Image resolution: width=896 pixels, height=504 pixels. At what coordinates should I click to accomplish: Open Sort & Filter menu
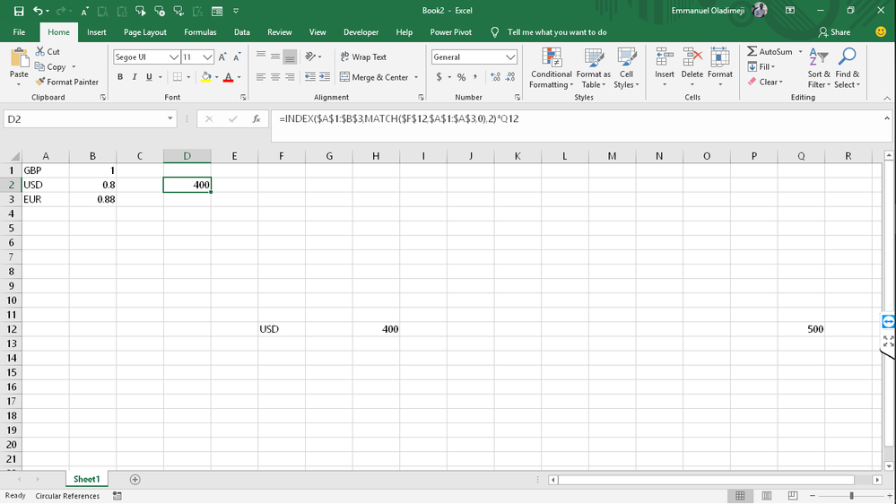point(819,68)
